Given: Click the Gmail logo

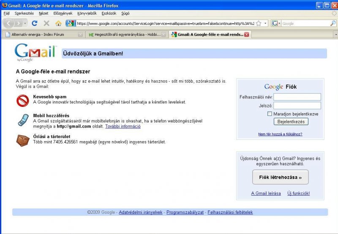Looking at the screenshot, I should (x=35, y=52).
